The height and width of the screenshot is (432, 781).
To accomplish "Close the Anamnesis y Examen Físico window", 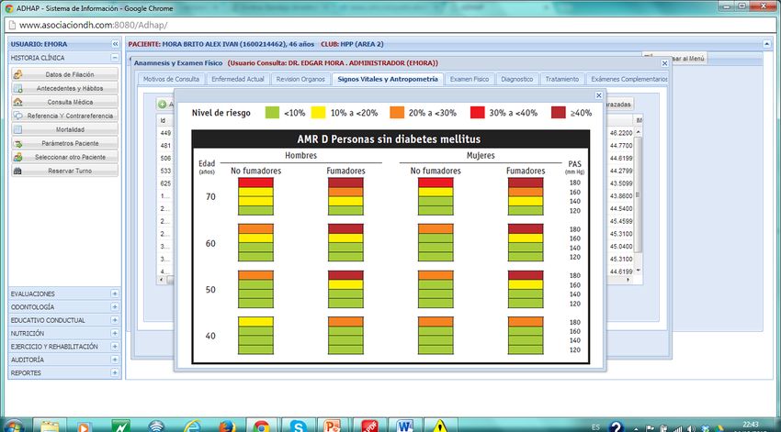I will [x=665, y=63].
